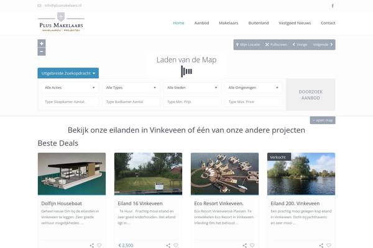Go to Volgende map item
The height and width of the screenshot is (248, 373).
pyautogui.click(x=323, y=45)
